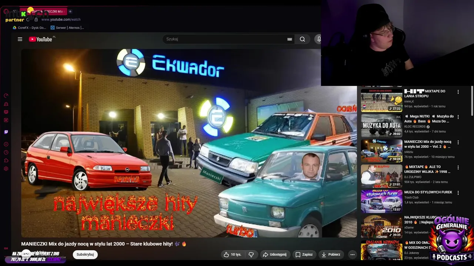This screenshot has height=266, width=474.
Task: Open CoreFX Dysk Google bookmark
Action: click(x=29, y=28)
